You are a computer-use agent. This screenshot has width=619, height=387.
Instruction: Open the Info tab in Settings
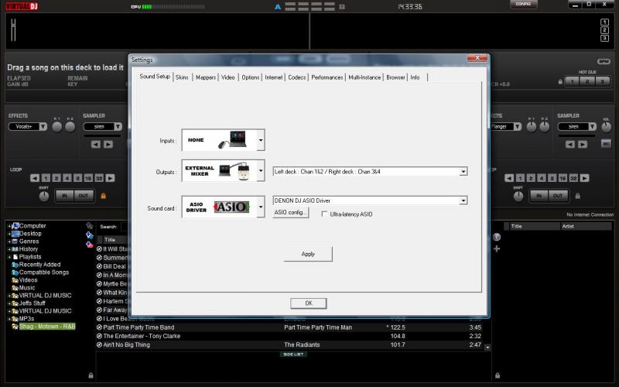(x=415, y=77)
